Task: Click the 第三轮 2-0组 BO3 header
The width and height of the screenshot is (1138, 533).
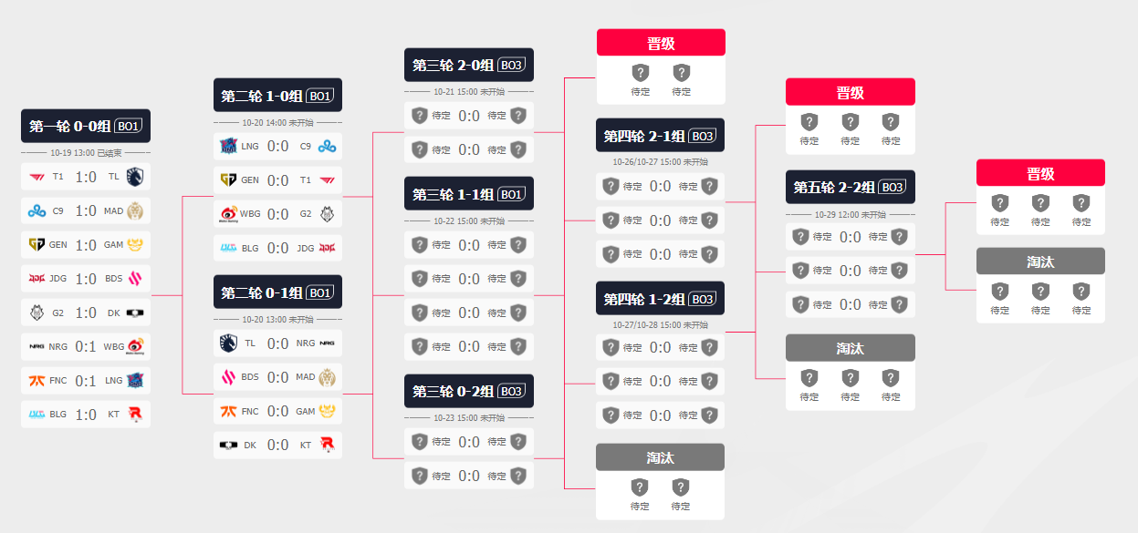Action: 469,65
